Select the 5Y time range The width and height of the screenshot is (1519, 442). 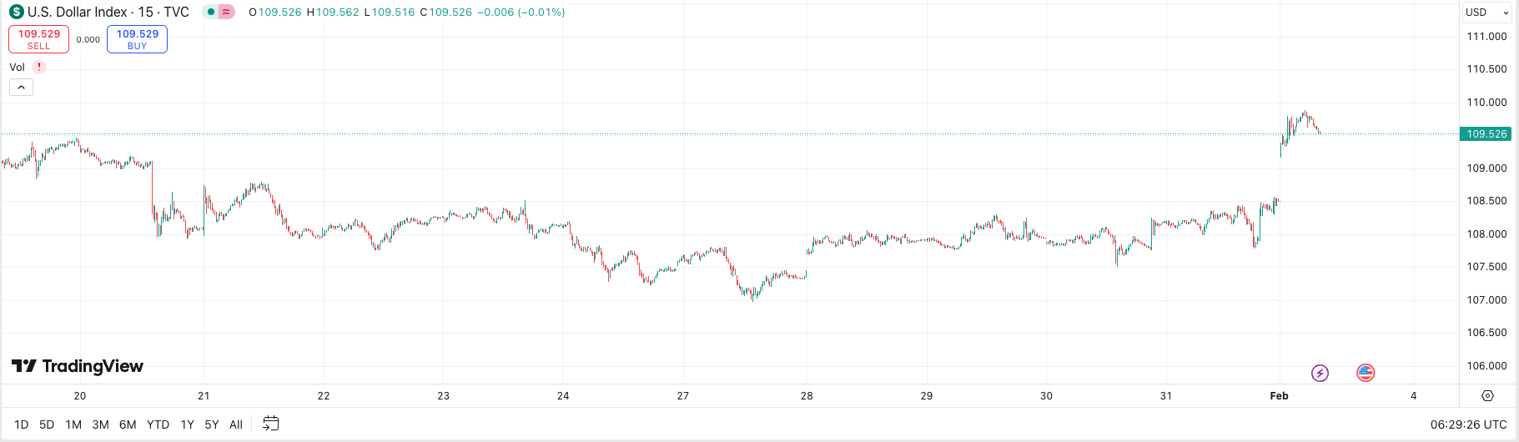[x=212, y=424]
